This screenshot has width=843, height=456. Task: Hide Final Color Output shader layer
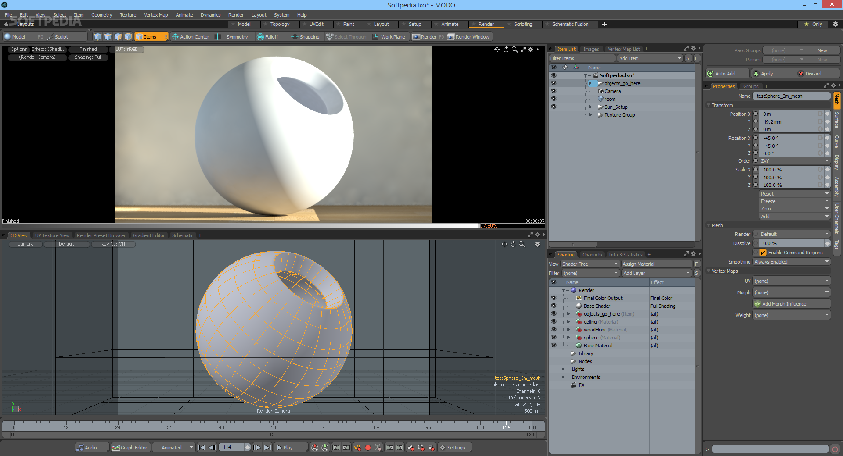pyautogui.click(x=554, y=298)
